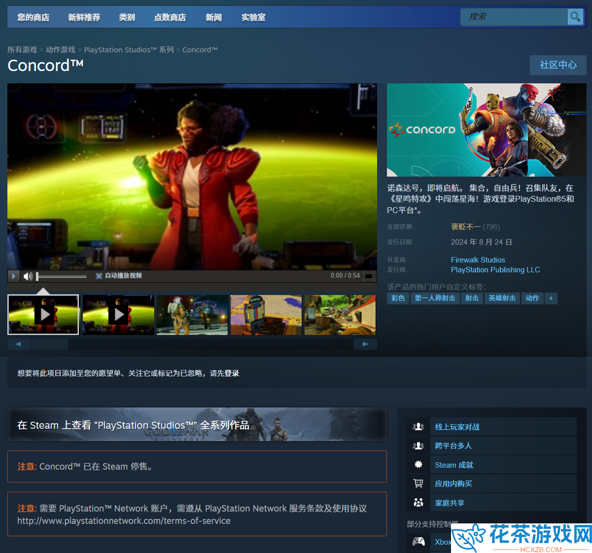Screen dimensions: 592x553
Task: Click the playstationnetwork.com terms-of-service URL text
Action: (x=124, y=521)
